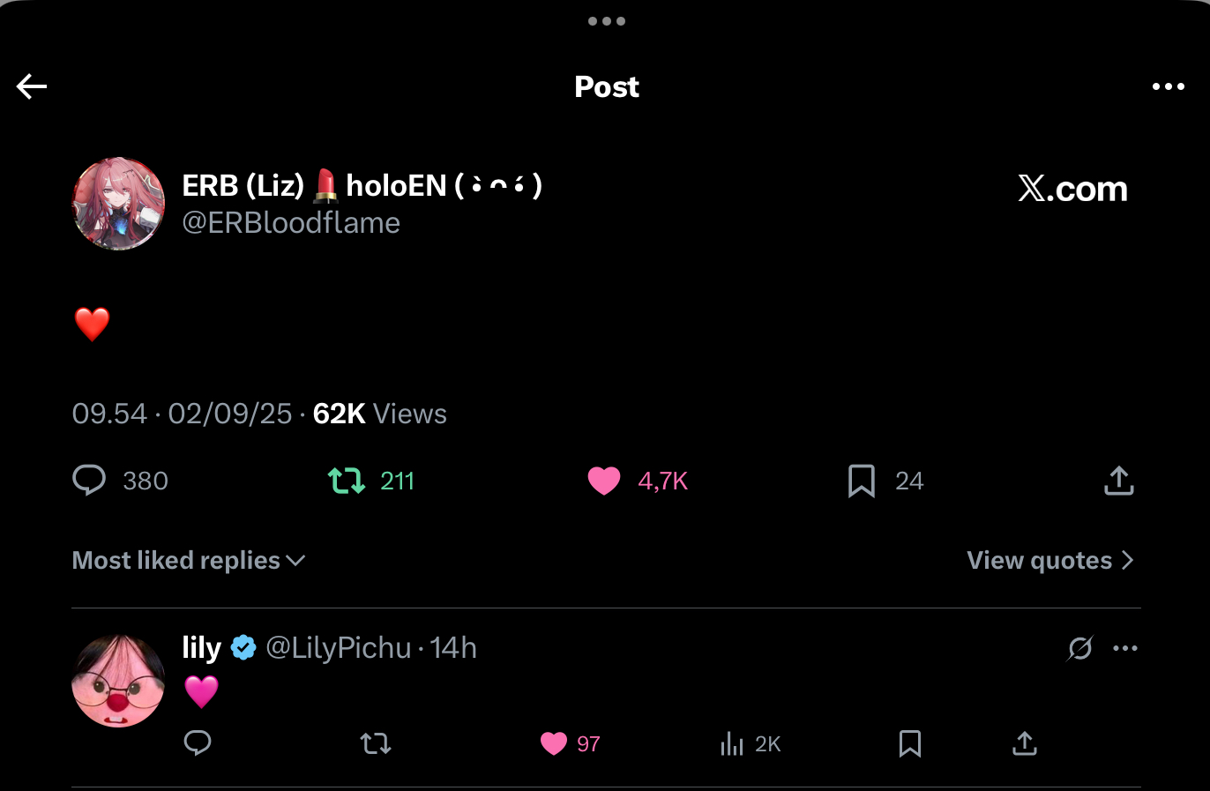
Task: Click the reply bubble on main post
Action: [x=89, y=481]
